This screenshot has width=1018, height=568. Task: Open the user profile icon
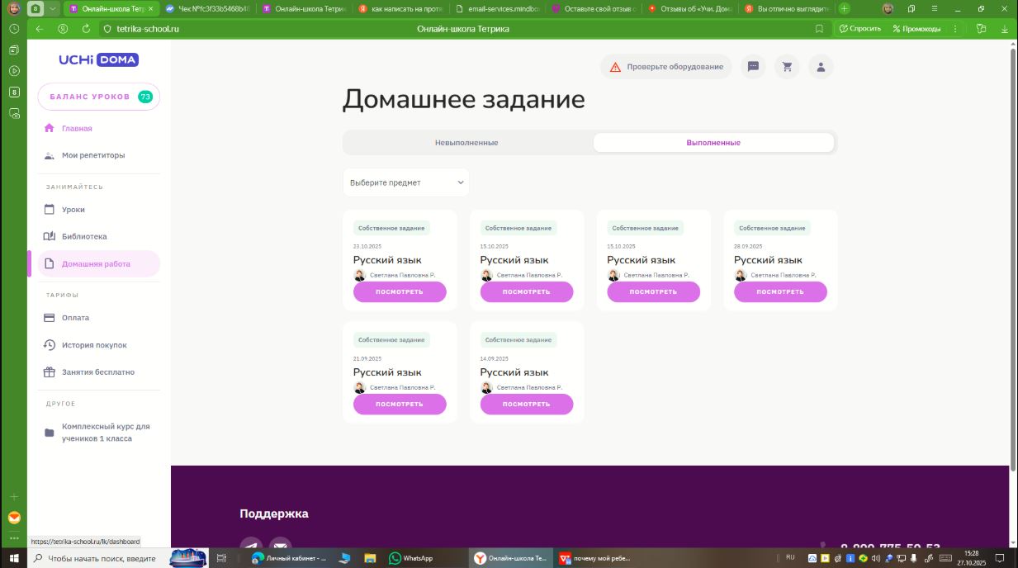pos(821,67)
